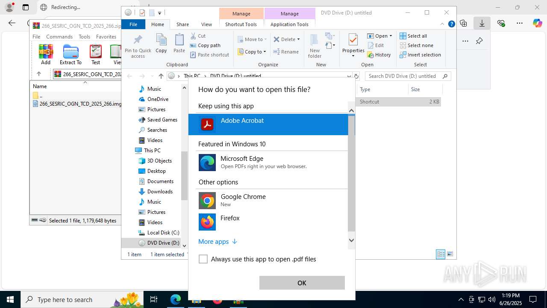Image resolution: width=547 pixels, height=308 pixels.
Task: Open the Move to dropdown
Action: tap(252, 39)
